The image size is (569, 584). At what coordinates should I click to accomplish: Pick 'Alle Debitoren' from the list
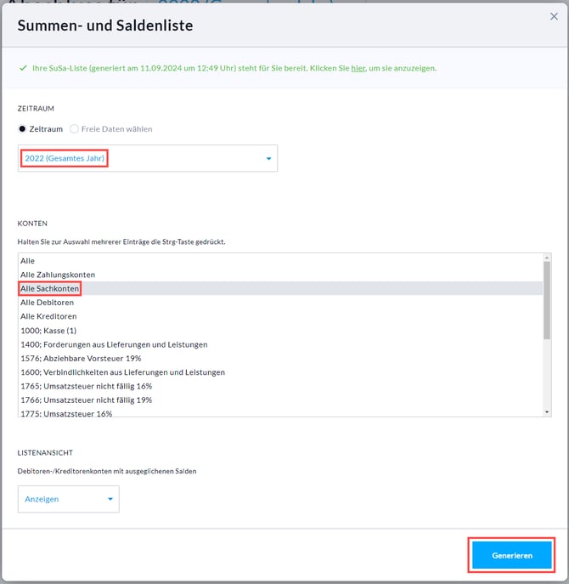point(48,303)
